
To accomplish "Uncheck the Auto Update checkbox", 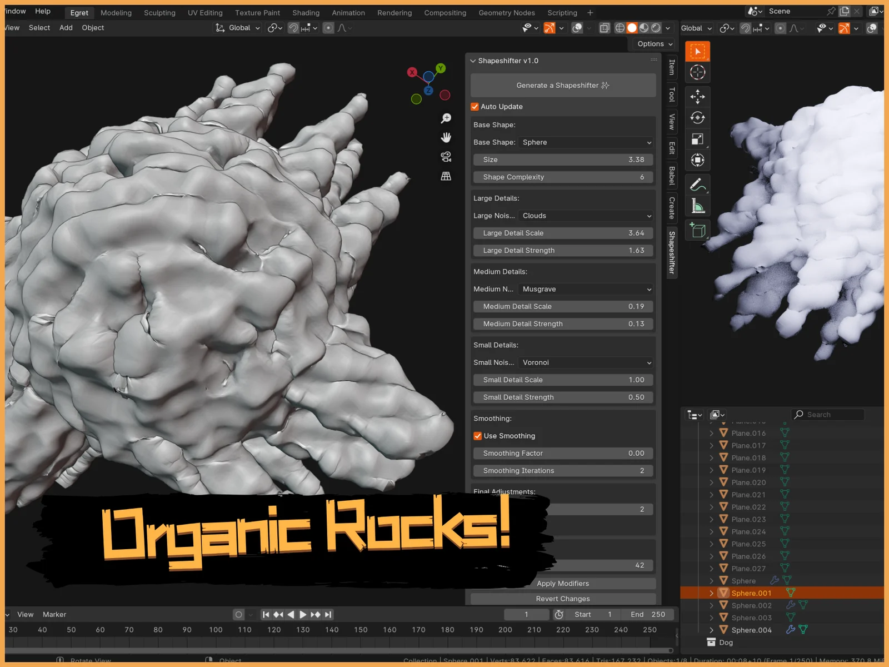I will [x=475, y=107].
